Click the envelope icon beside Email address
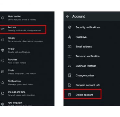Screen dimensions: 120x117 [69, 46]
